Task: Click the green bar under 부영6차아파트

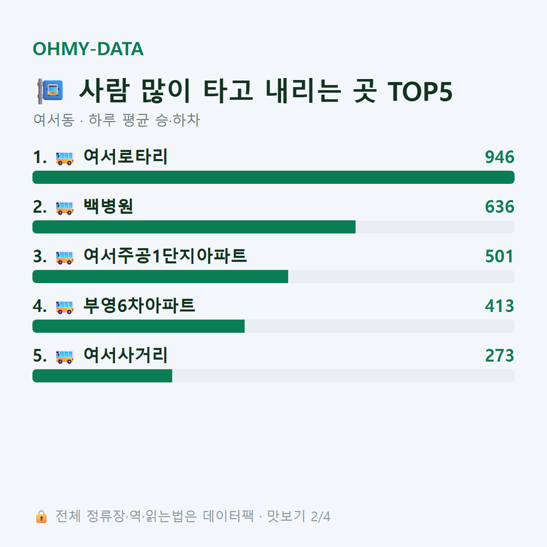Action: (138, 326)
